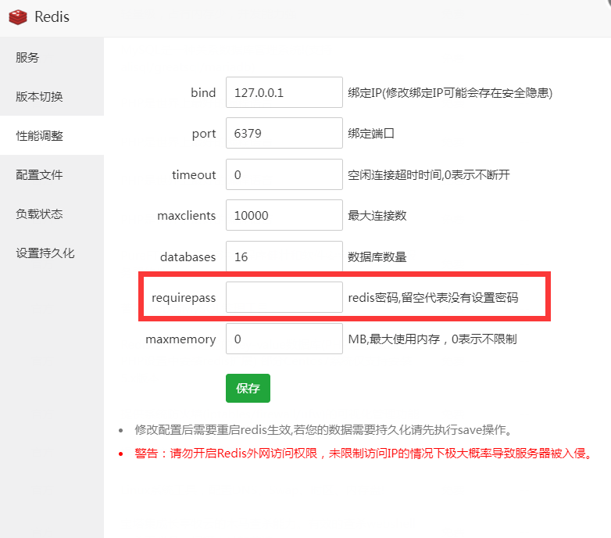
Task: Click the maxmemory label text
Action: tap(180, 339)
